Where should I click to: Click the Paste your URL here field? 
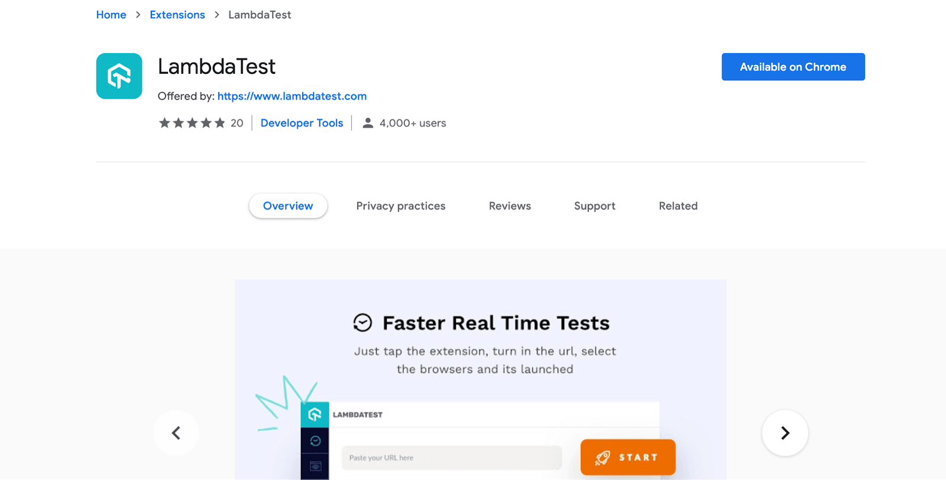(x=451, y=457)
